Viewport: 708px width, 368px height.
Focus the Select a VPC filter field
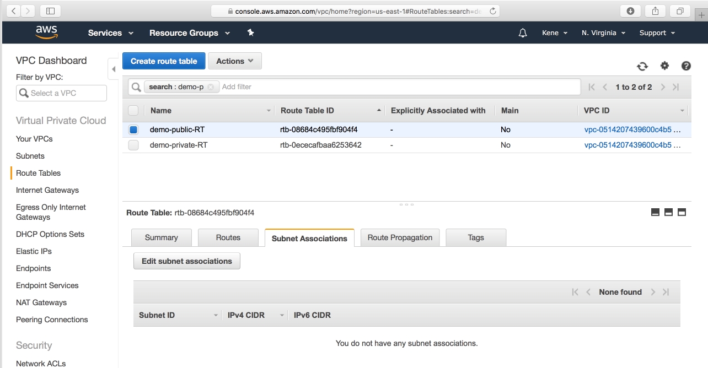click(61, 93)
